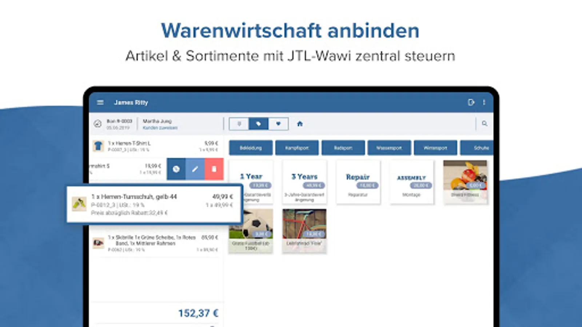Add the Repair service tile

coord(358,182)
